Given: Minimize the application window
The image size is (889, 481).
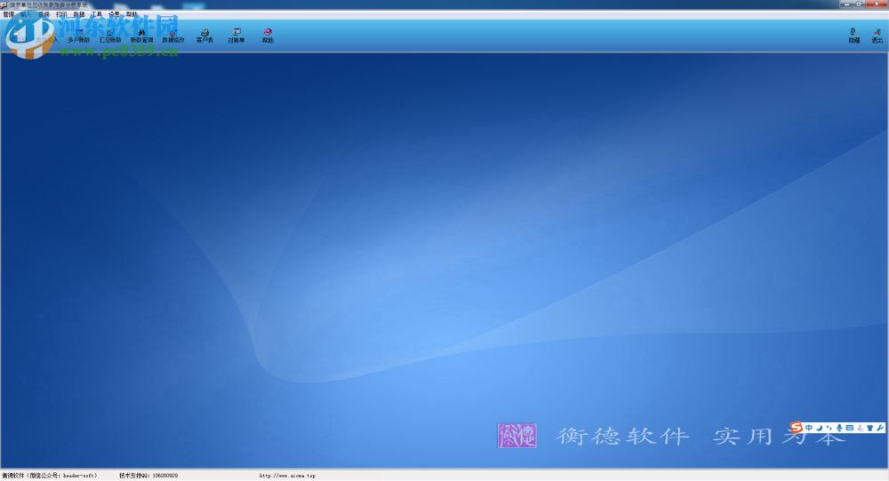Looking at the screenshot, I should pos(847,4).
